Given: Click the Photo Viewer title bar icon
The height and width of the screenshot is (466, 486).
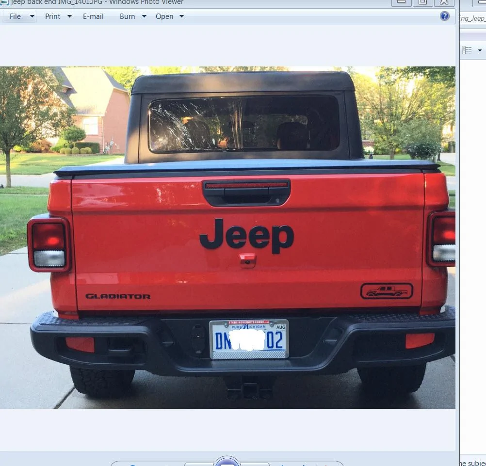Looking at the screenshot, I should coord(4,2).
